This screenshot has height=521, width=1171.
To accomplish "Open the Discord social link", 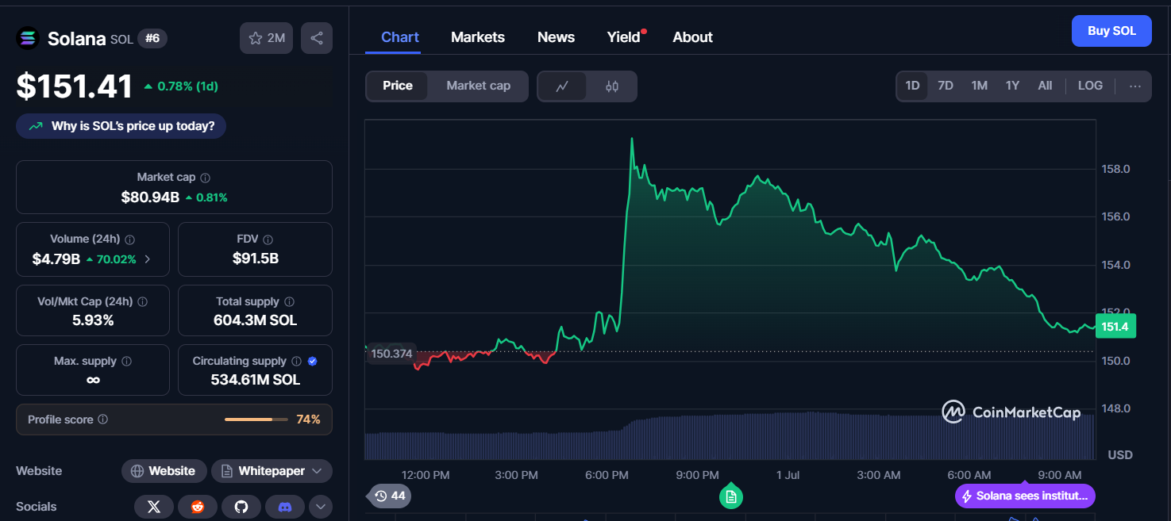I will (x=285, y=507).
